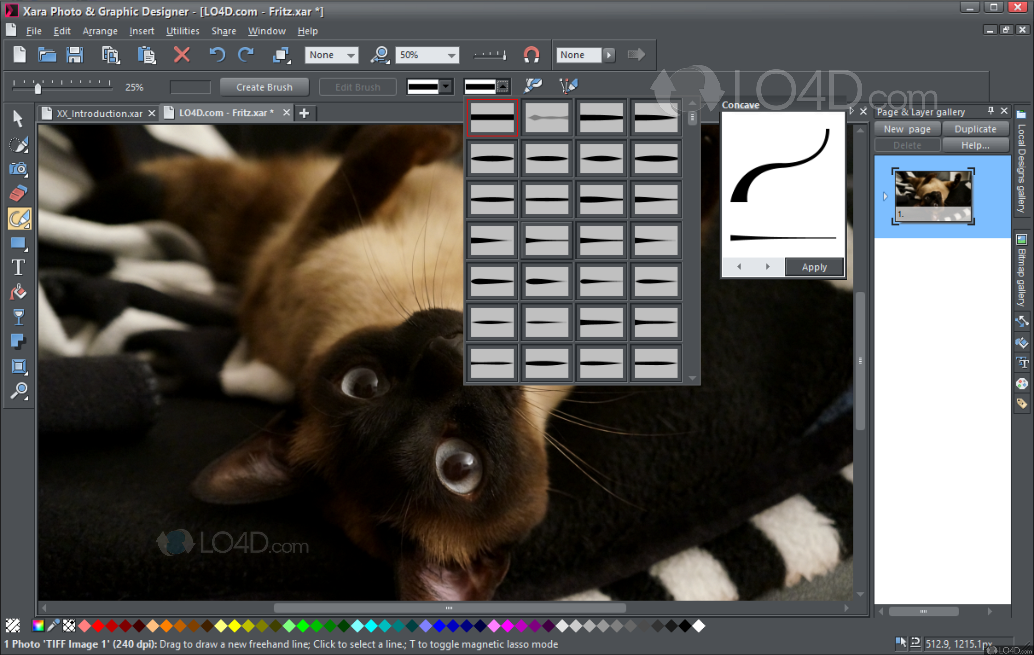1034x655 pixels.
Task: Select the Selector arrow tool
Action: pos(18,119)
